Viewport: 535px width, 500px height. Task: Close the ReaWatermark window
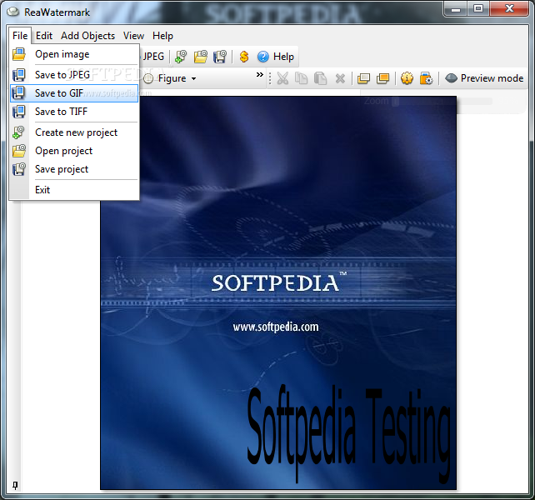point(509,8)
